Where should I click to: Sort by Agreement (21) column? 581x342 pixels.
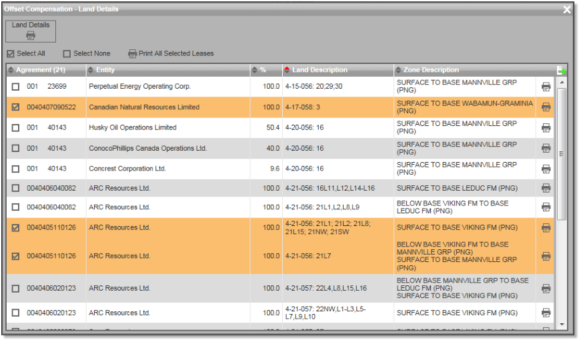(46, 70)
